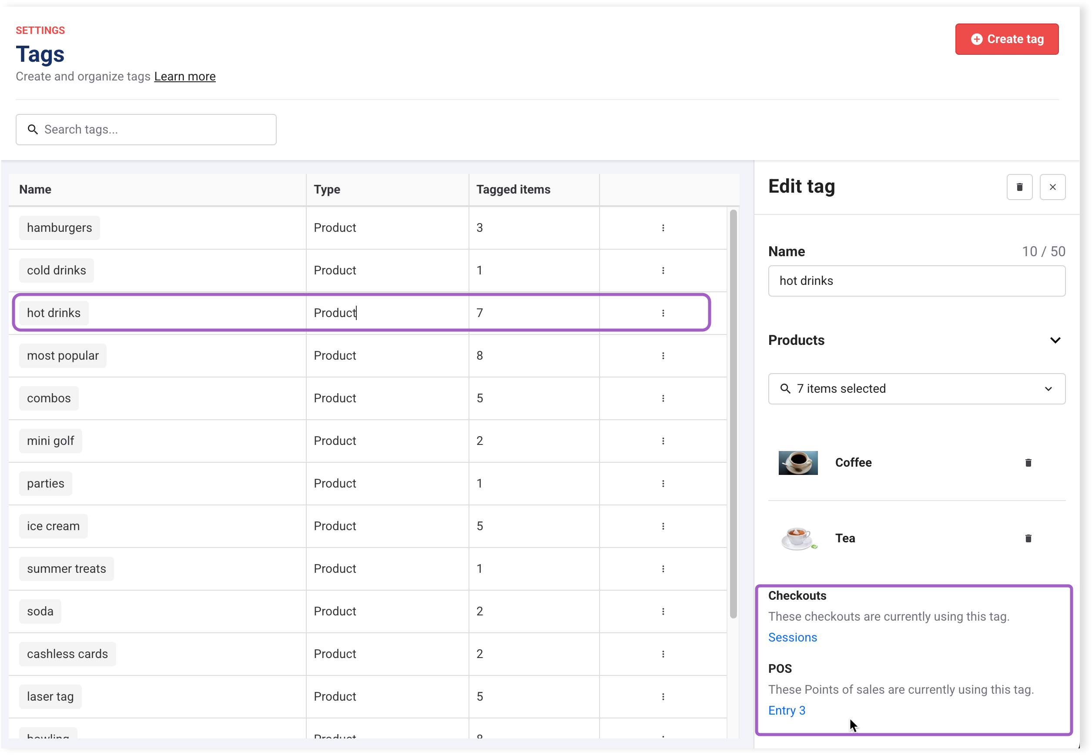Remove Tea from tagged products
1092x755 pixels.
(1028, 538)
